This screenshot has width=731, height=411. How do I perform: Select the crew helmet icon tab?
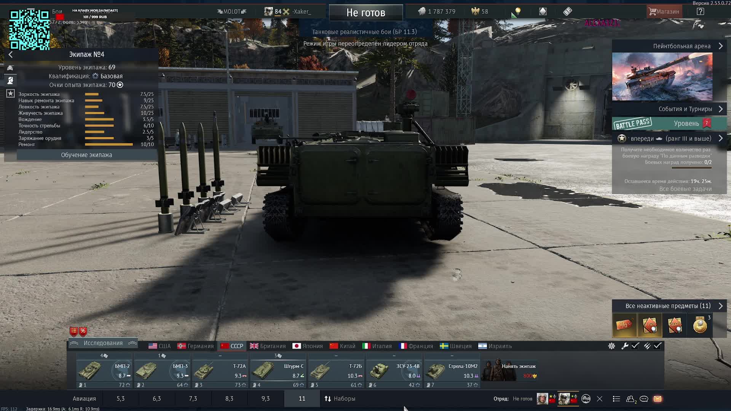10,80
